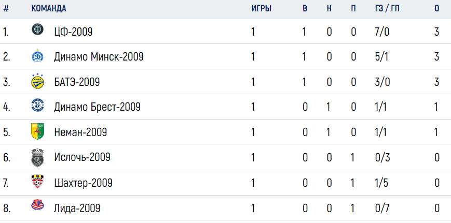The height and width of the screenshot is (223, 451).
Task: Click the КОМАНДА column header
Action: coord(49,9)
